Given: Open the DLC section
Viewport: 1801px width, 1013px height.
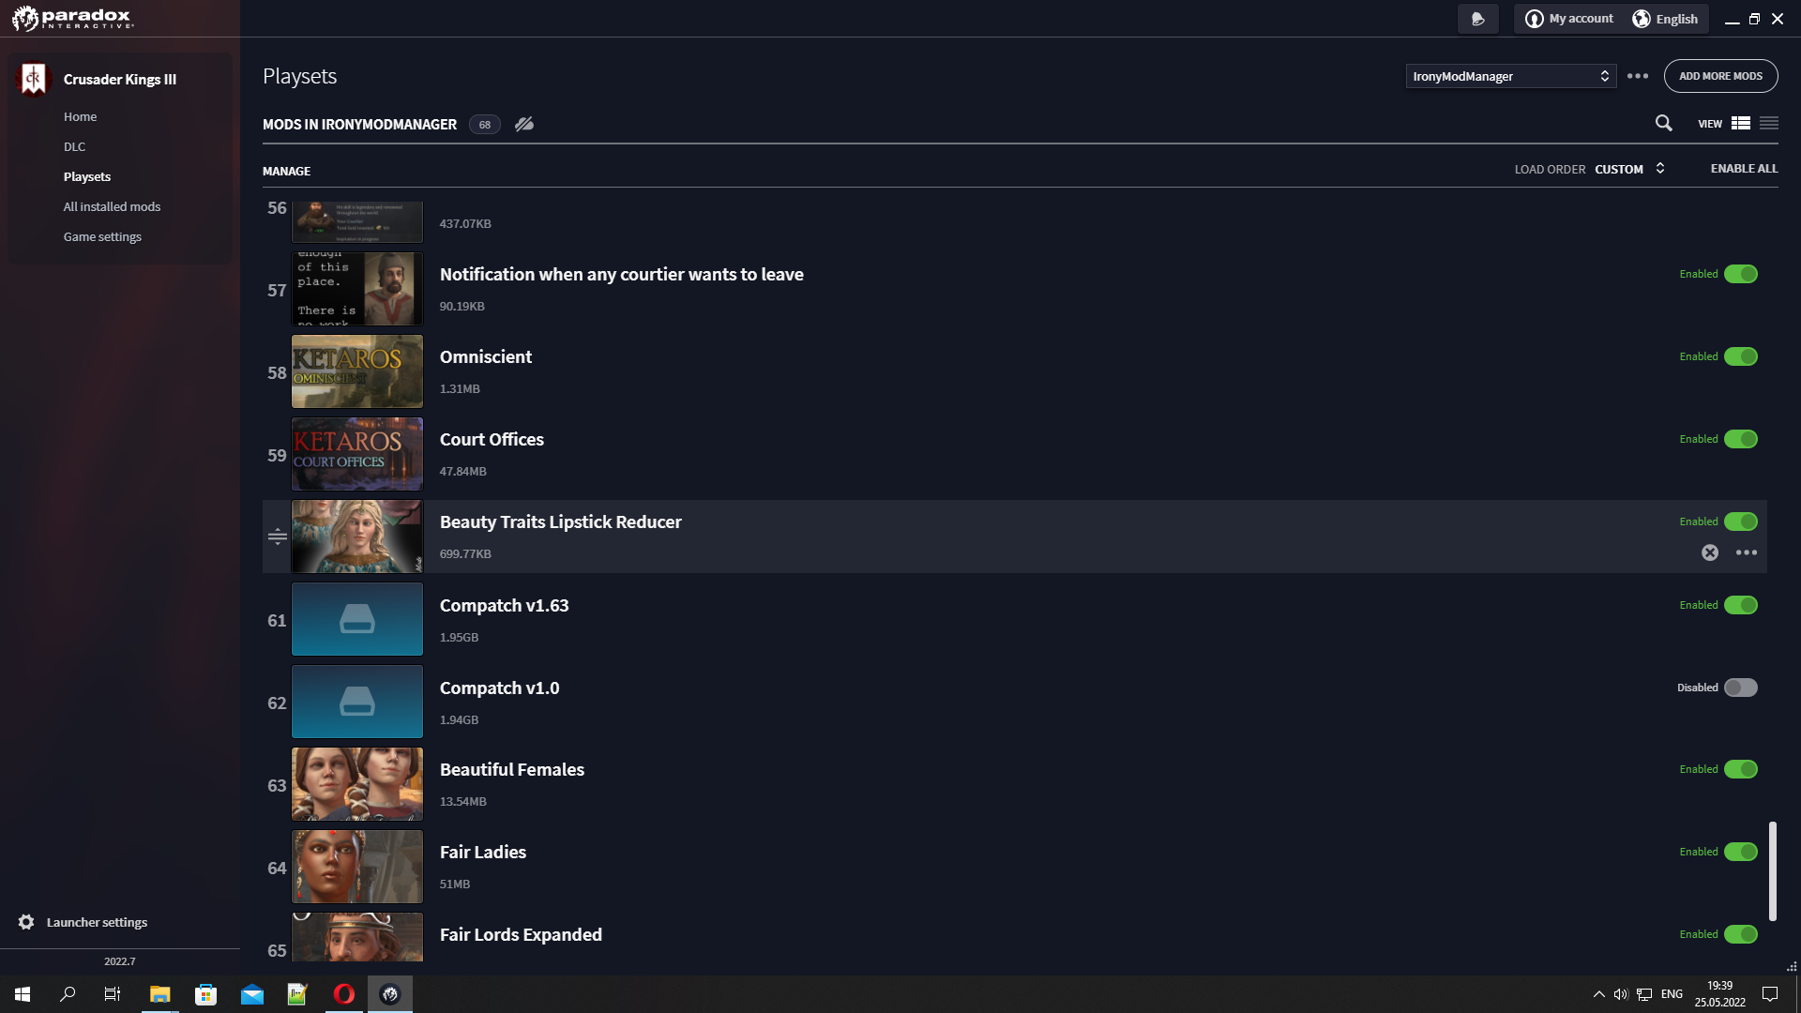Looking at the screenshot, I should click(75, 146).
